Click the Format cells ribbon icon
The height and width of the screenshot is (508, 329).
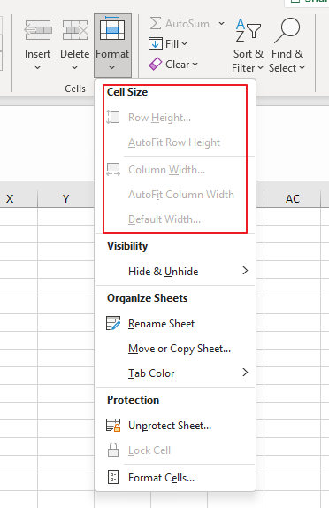point(112,28)
